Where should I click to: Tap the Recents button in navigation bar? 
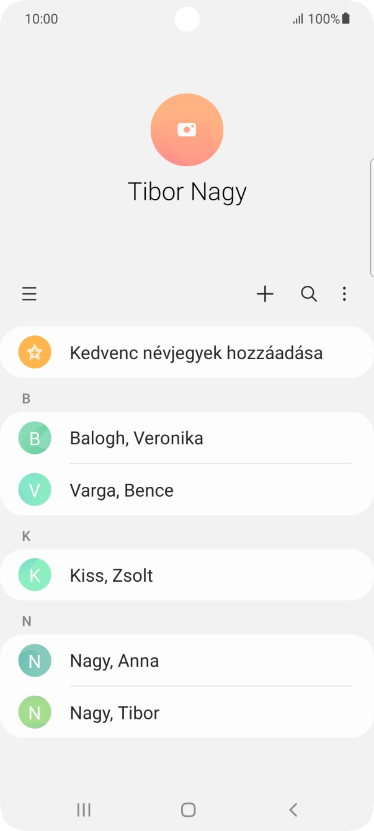point(82,809)
